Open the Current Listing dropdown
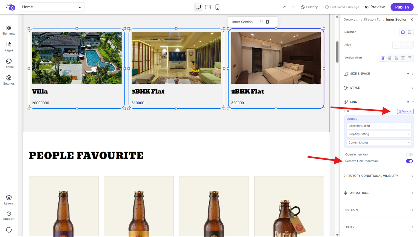418x237 pixels. 379,143
